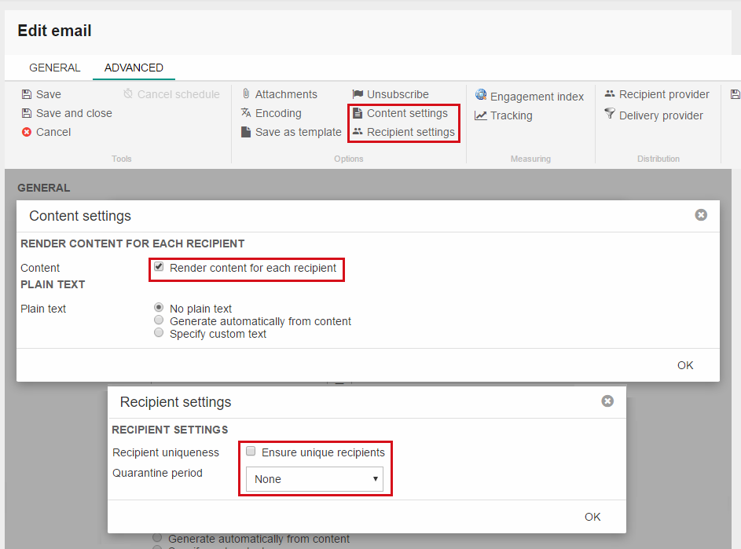741x549 pixels.
Task: Enable Ensure unique recipients checkbox
Action: [x=251, y=452]
